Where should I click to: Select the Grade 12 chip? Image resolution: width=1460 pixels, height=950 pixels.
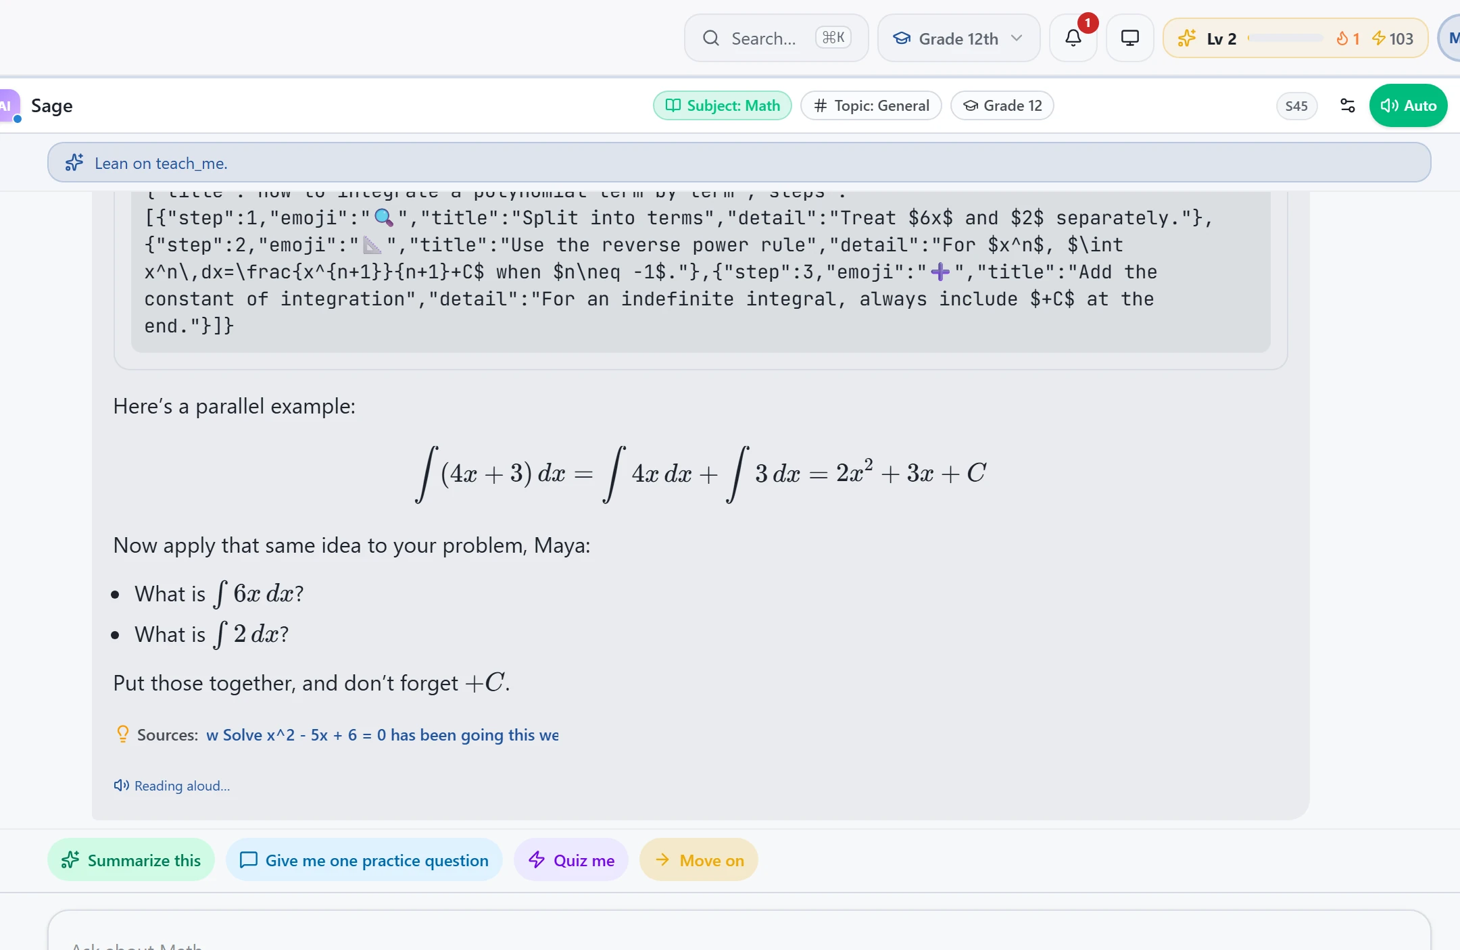point(1002,105)
